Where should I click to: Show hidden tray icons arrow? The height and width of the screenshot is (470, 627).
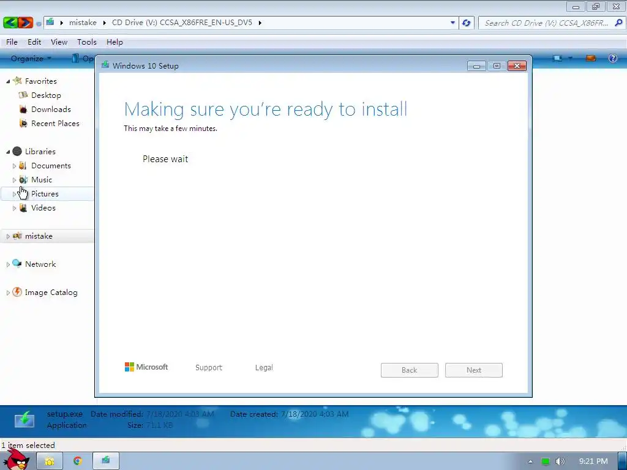click(530, 461)
